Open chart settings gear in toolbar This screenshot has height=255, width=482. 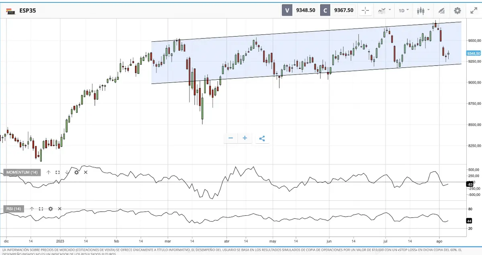coord(457,10)
